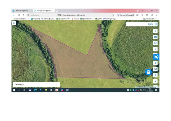Image resolution: width=171 pixels, height=121 pixels.
Task: Open the blue assistant side tab
Action: pos(156,57)
